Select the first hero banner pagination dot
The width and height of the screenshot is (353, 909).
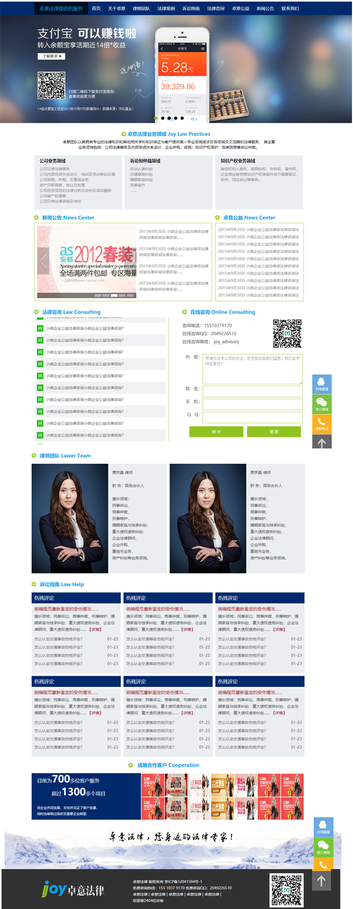(x=156, y=118)
